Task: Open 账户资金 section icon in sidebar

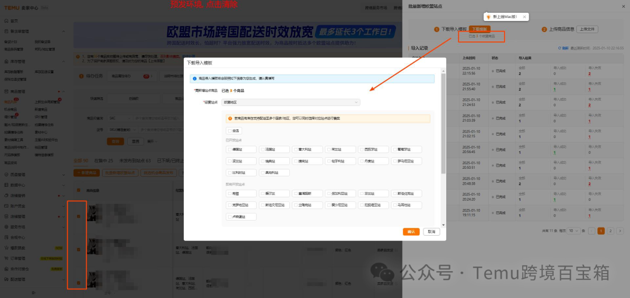Action: tap(6, 206)
